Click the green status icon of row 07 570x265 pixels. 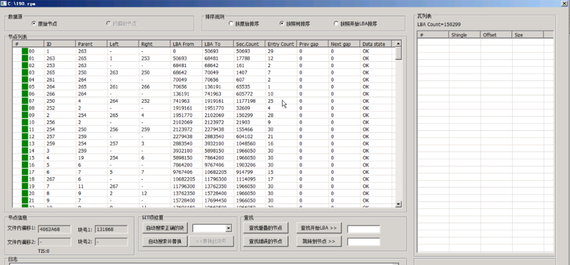[x=25, y=101]
